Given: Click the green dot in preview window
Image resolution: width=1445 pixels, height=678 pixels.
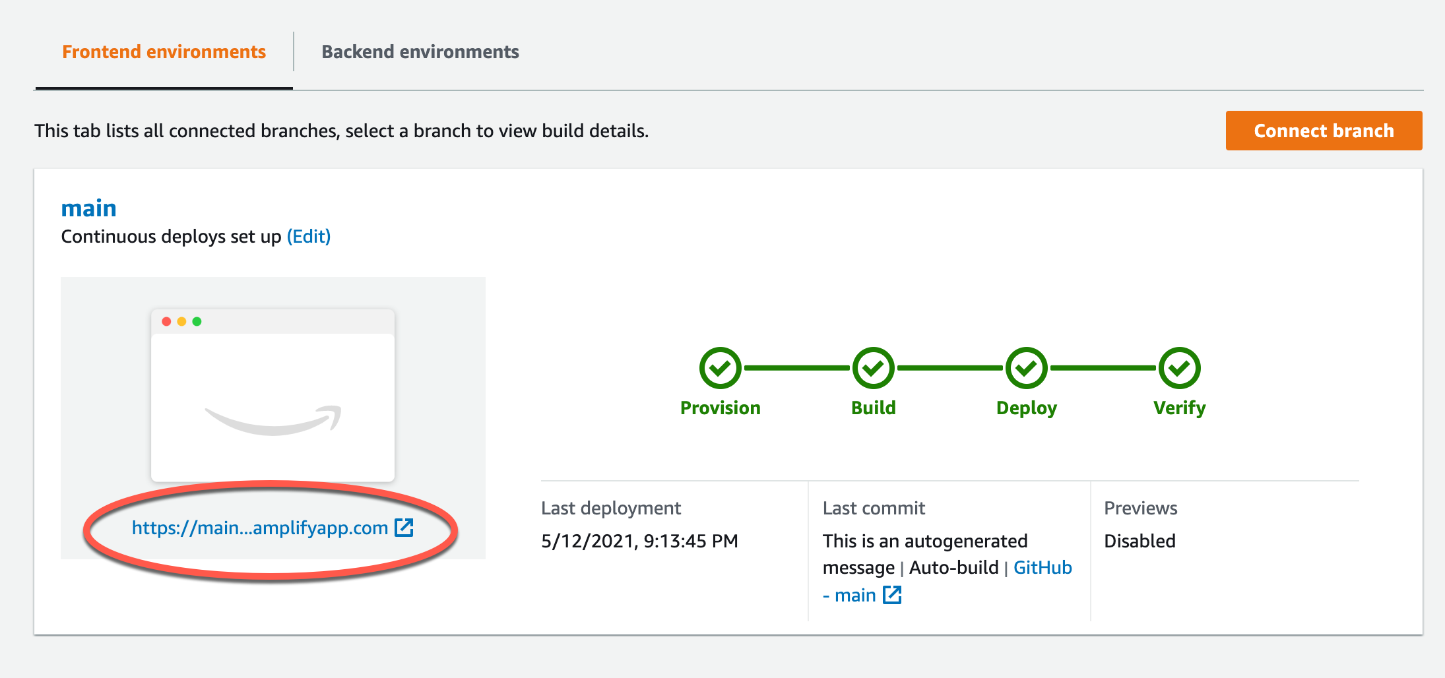Looking at the screenshot, I should pyautogui.click(x=197, y=321).
